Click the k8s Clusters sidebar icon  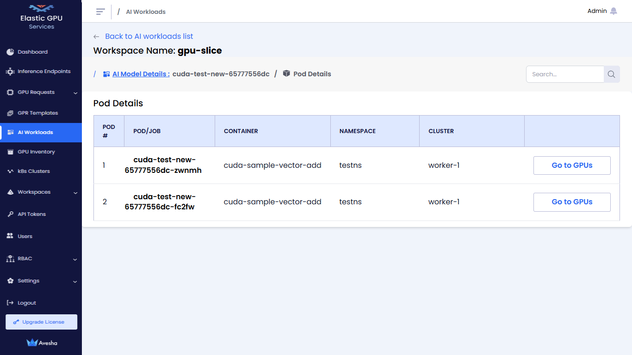coord(10,171)
